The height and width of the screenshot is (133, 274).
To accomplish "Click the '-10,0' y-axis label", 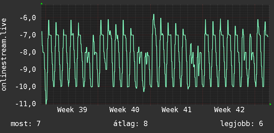I will [x=26, y=87].
